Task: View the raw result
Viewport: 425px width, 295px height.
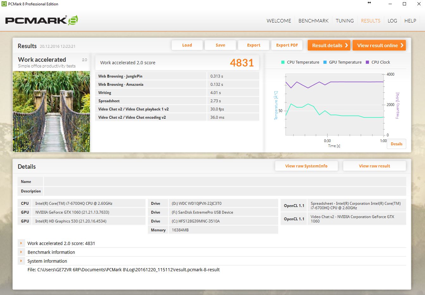Action: pos(374,166)
